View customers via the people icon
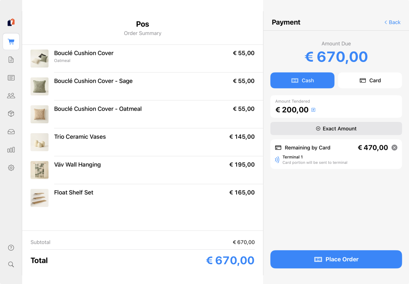Screen dimensions: 409x284 point(11,95)
